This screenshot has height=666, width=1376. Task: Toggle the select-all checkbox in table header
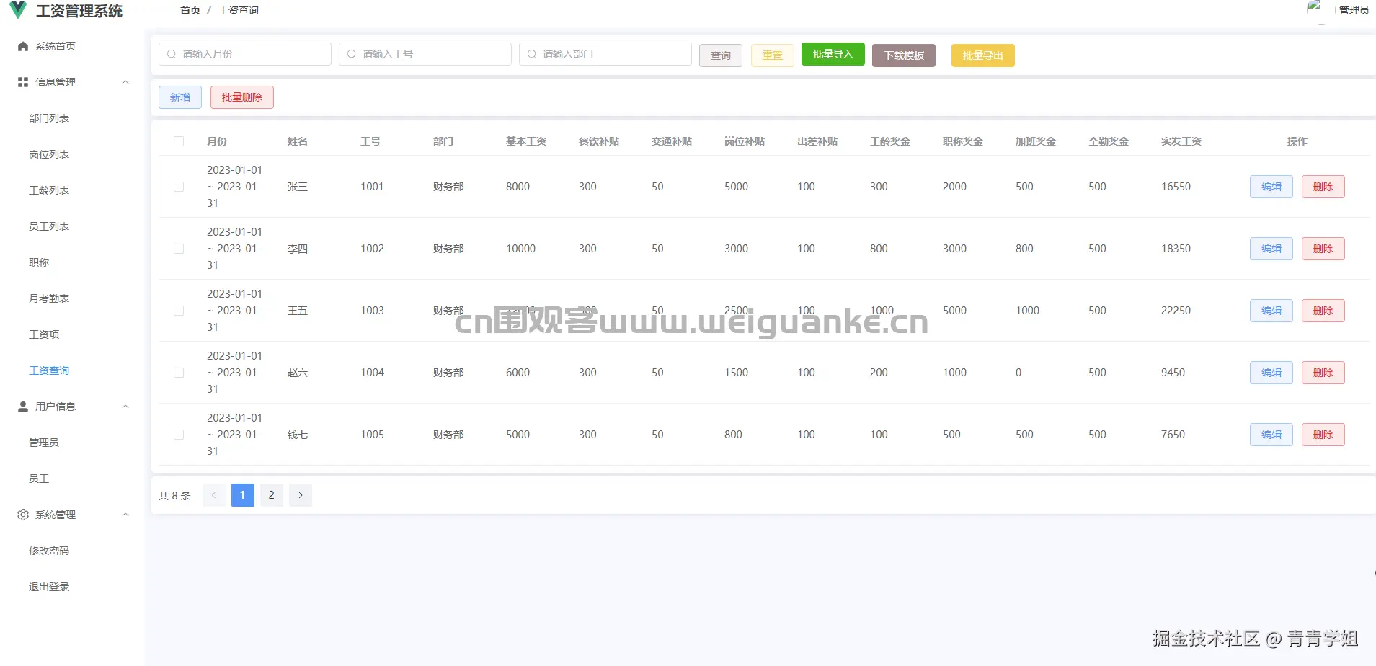179,141
